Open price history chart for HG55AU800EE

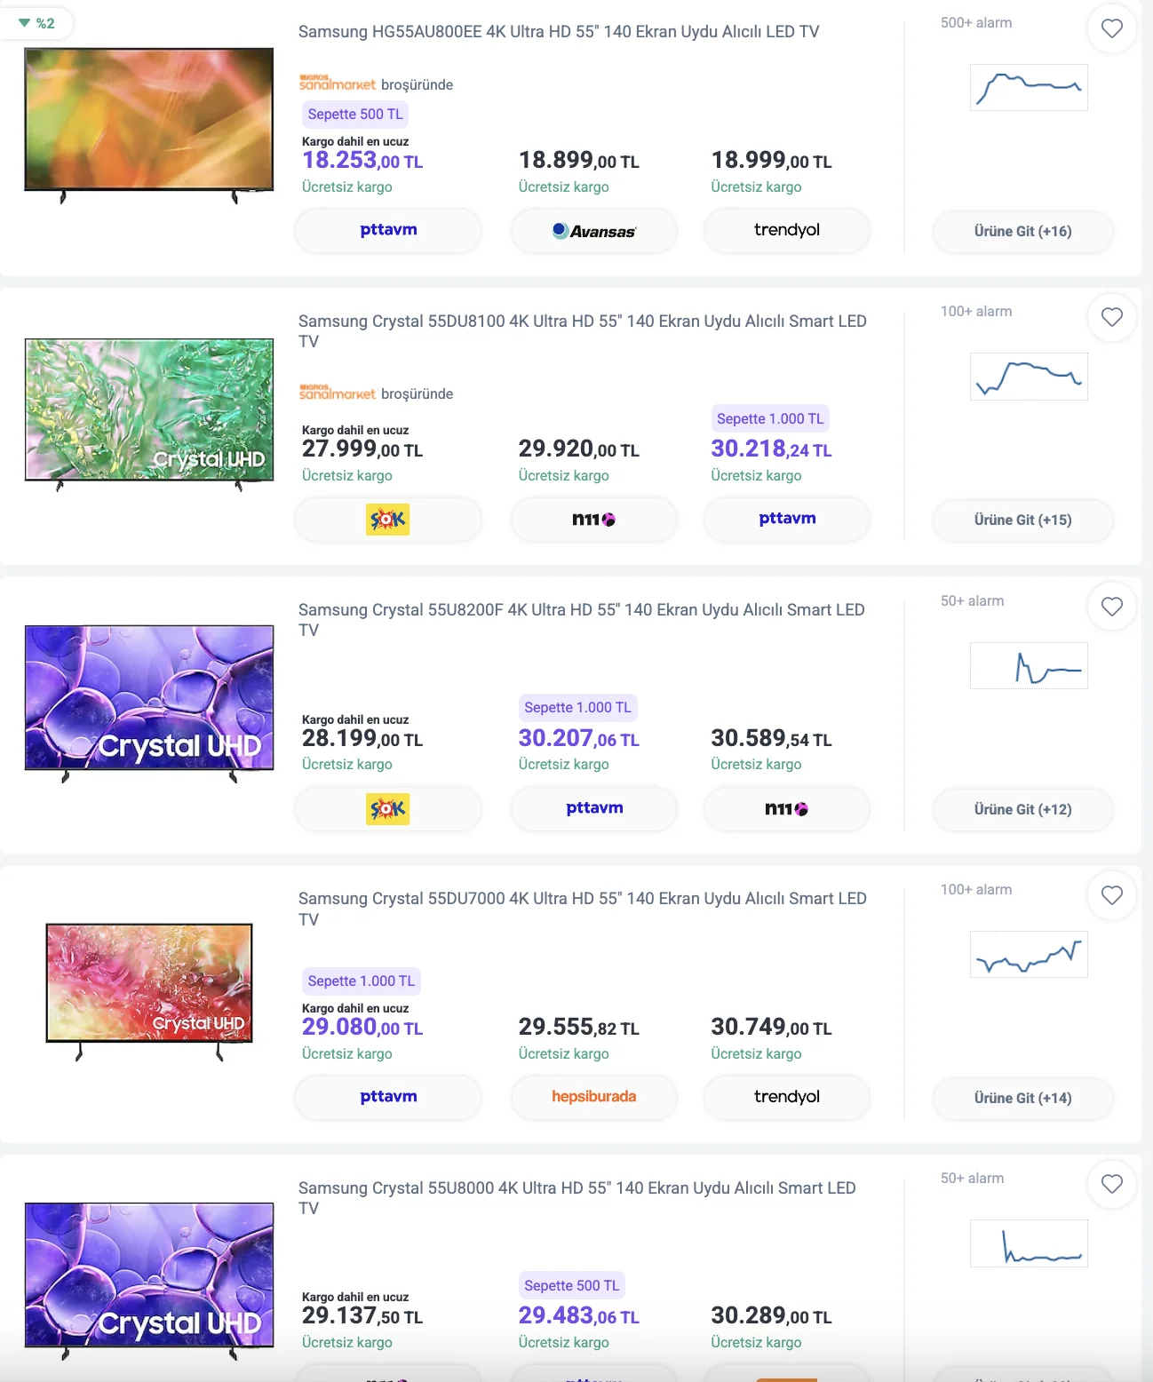coord(1029,87)
